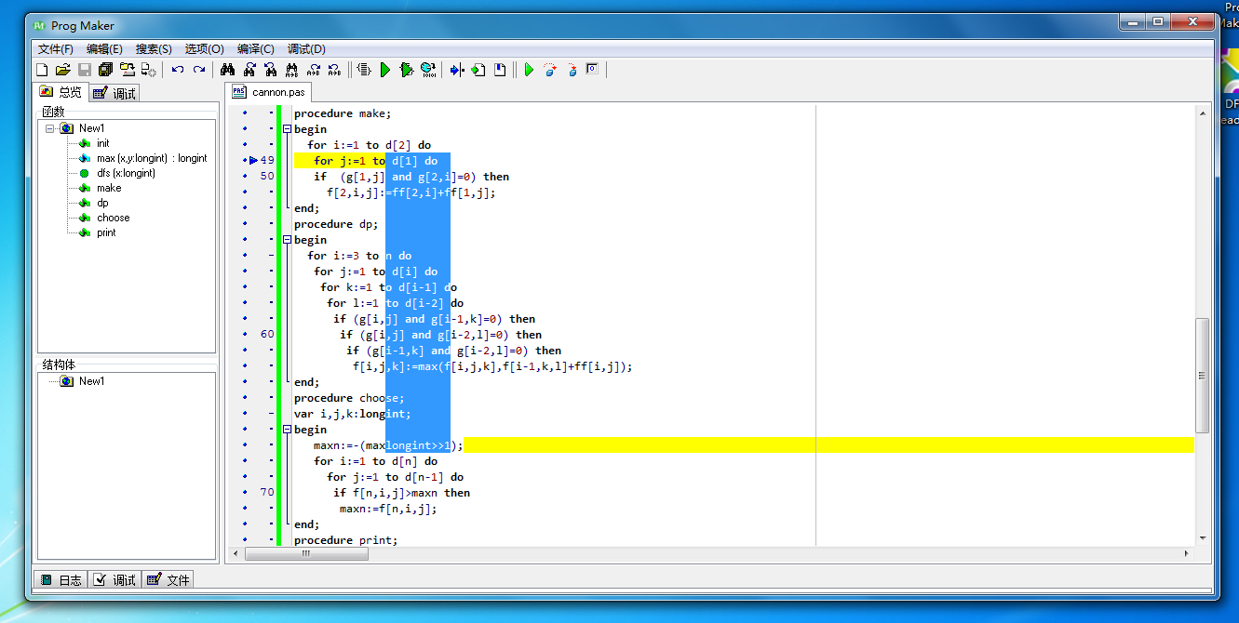The width and height of the screenshot is (1239, 623).
Task: Click the Undo arrow icon
Action: [x=178, y=70]
